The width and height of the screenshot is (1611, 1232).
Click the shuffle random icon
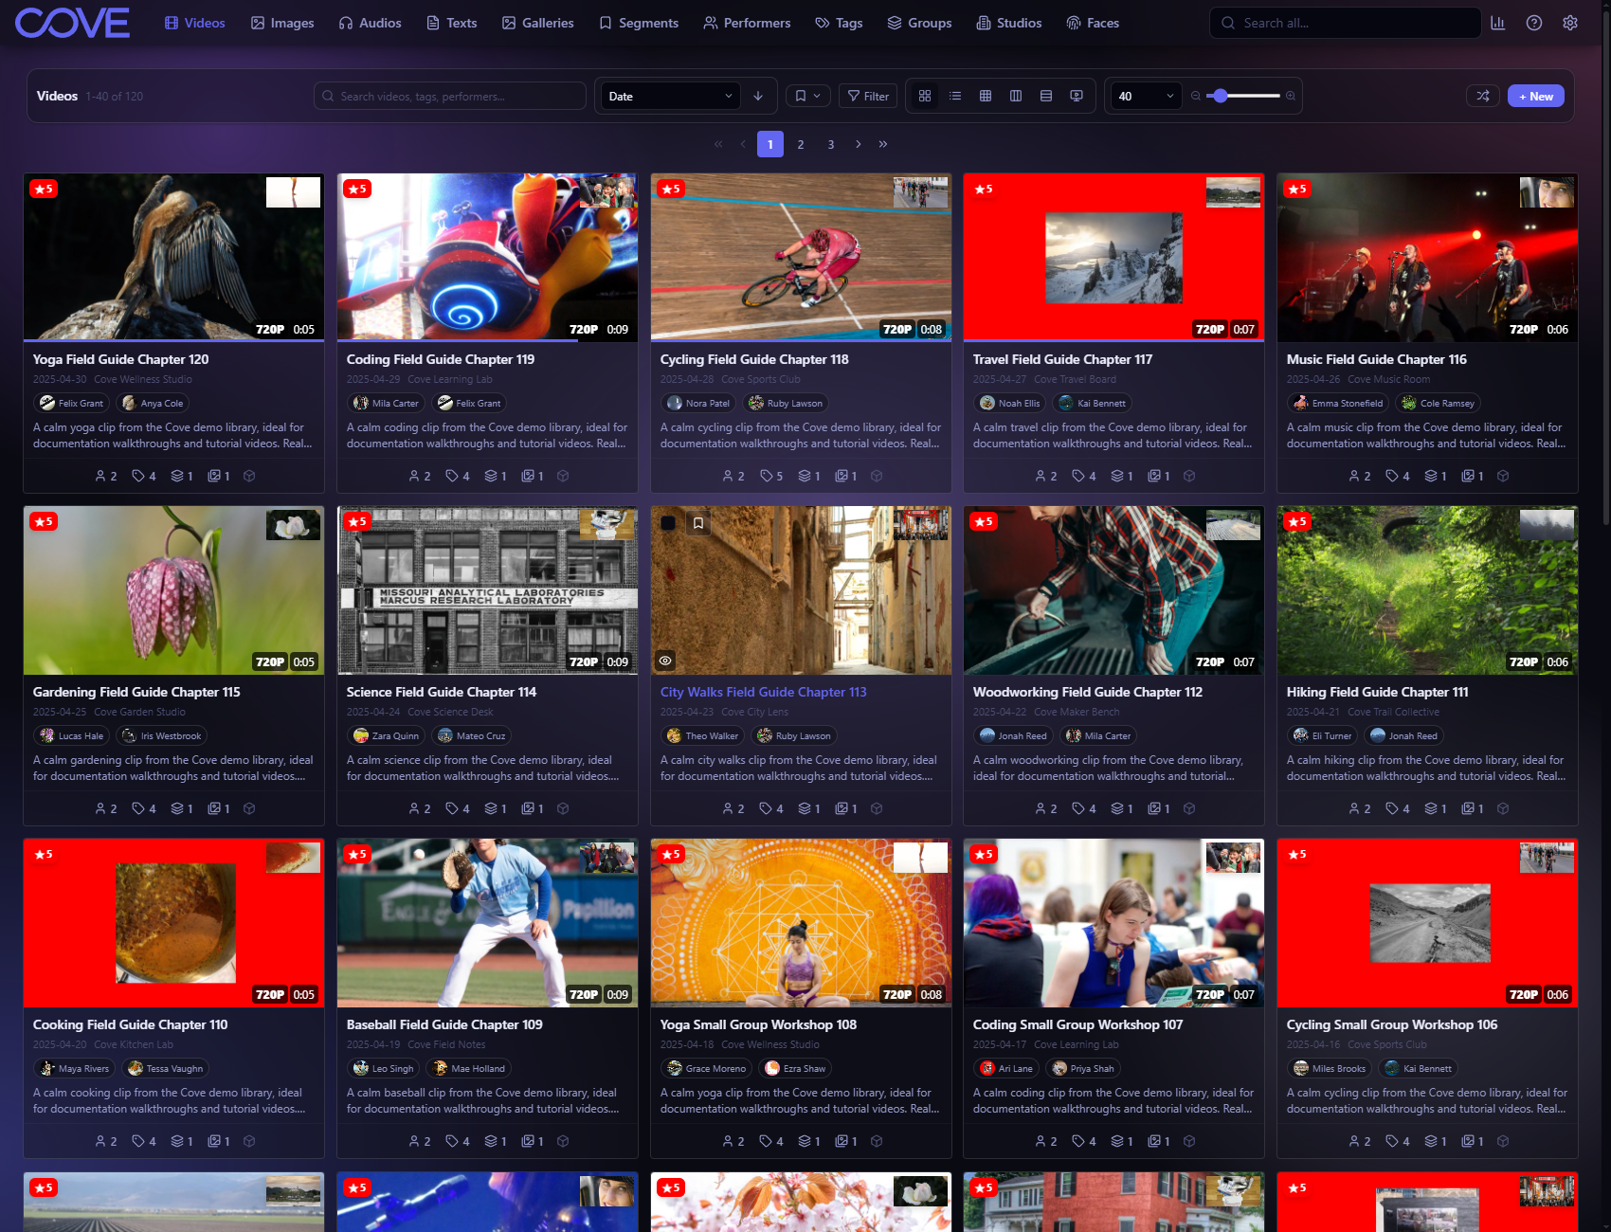(1483, 96)
